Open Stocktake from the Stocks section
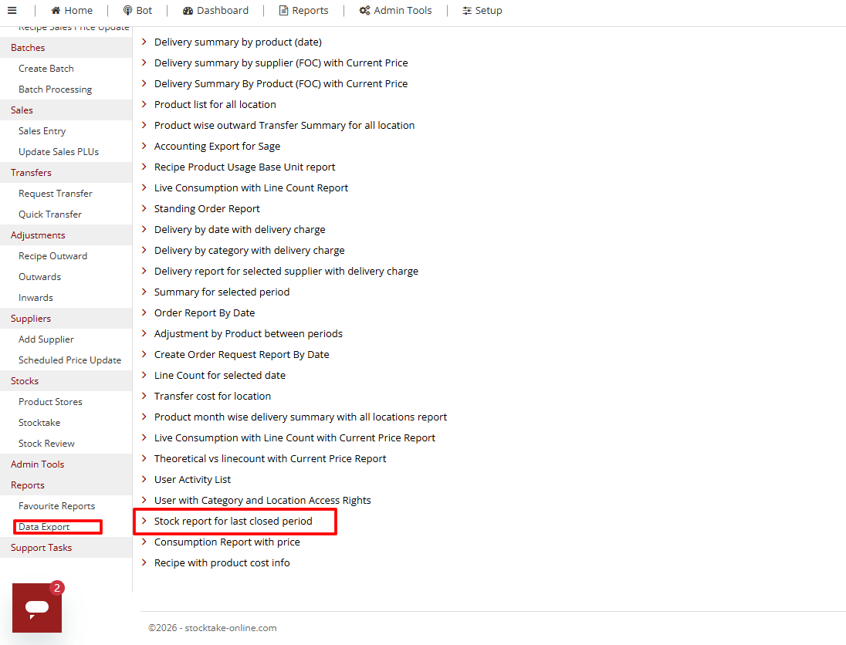 coord(39,423)
